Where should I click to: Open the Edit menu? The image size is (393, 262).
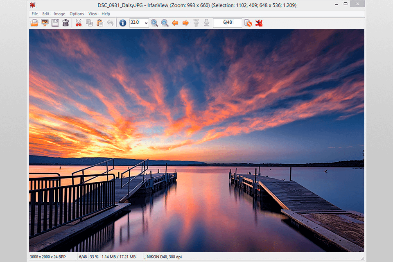45,14
